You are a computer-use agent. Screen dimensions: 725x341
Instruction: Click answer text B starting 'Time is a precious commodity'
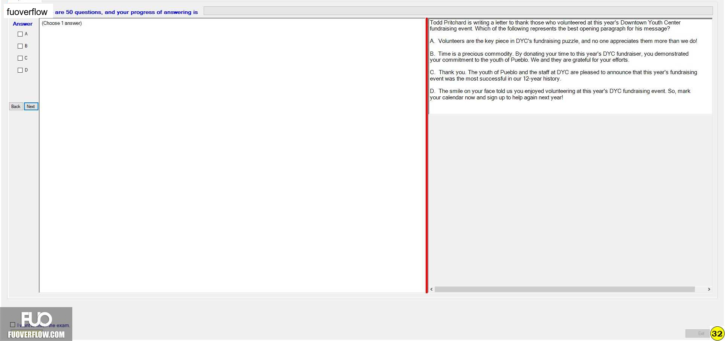tap(559, 57)
